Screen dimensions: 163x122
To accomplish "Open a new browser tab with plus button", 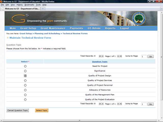I will click(43, 9).
